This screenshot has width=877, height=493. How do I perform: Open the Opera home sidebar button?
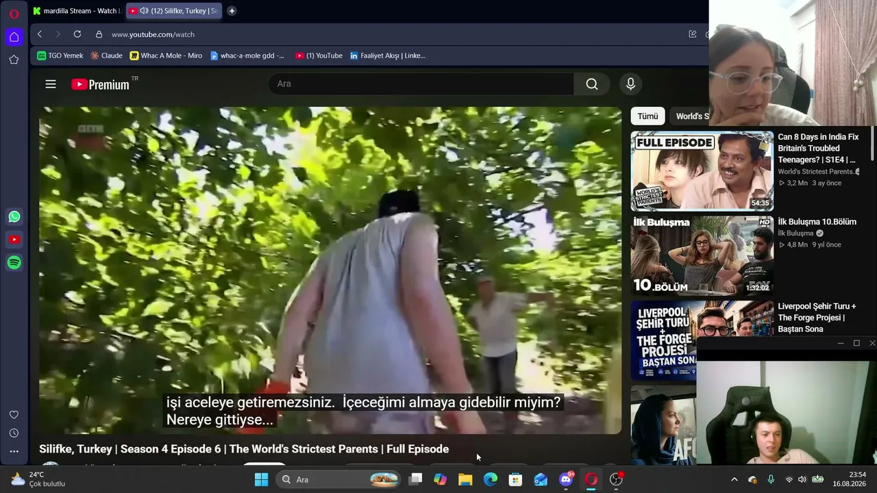tap(14, 37)
